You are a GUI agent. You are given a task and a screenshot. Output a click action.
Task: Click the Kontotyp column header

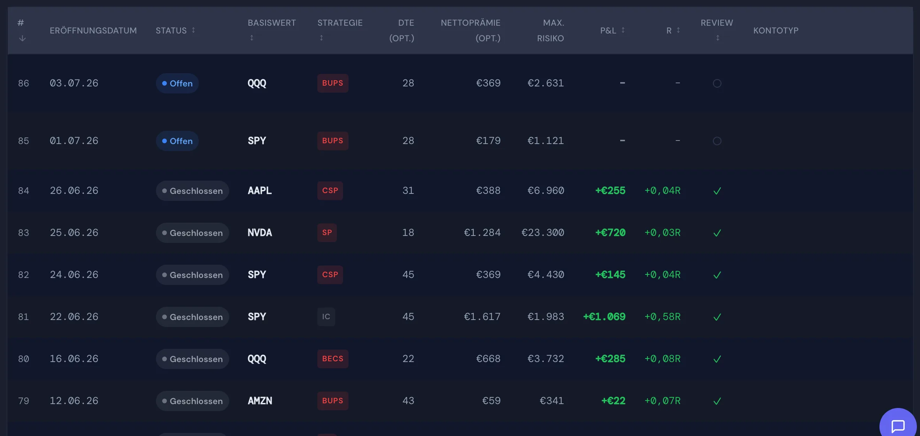[x=776, y=30]
